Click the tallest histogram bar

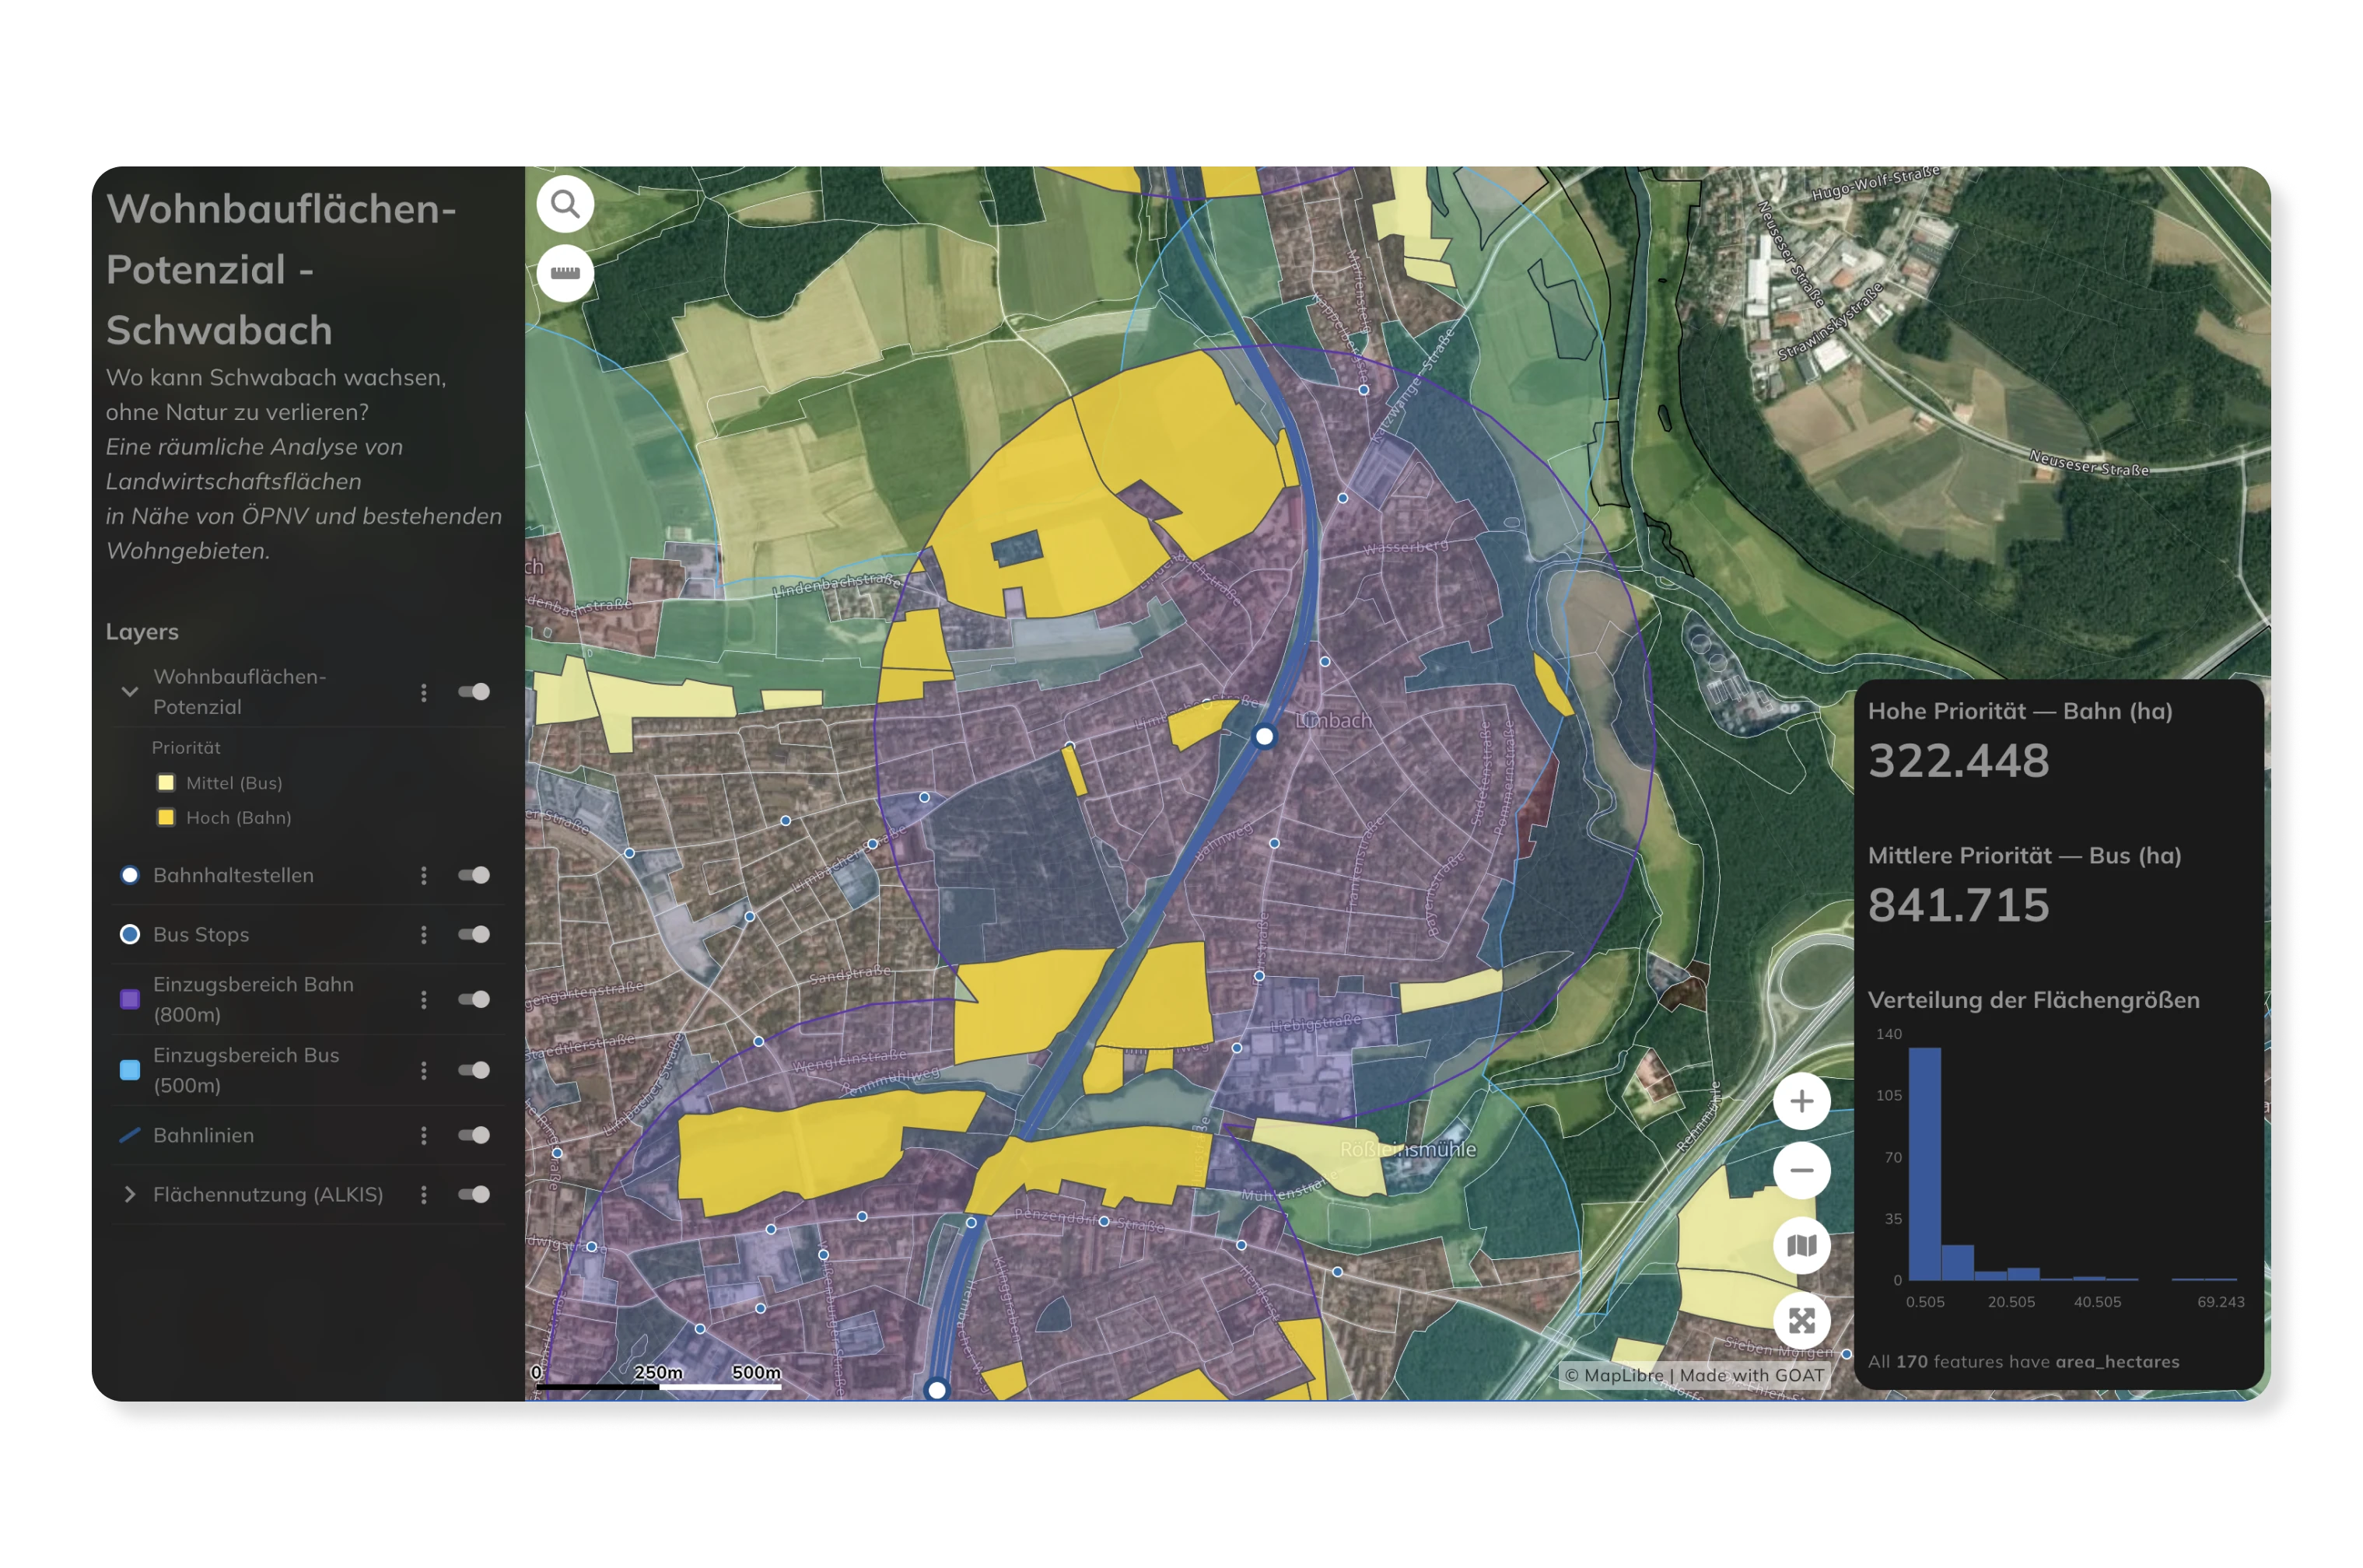pyautogui.click(x=1924, y=1163)
